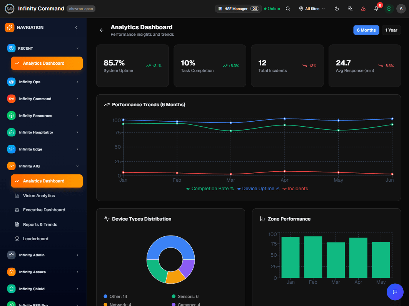The image size is (409, 306).
Task: Click the Total Incidents 12 card
Action: pyautogui.click(x=287, y=65)
